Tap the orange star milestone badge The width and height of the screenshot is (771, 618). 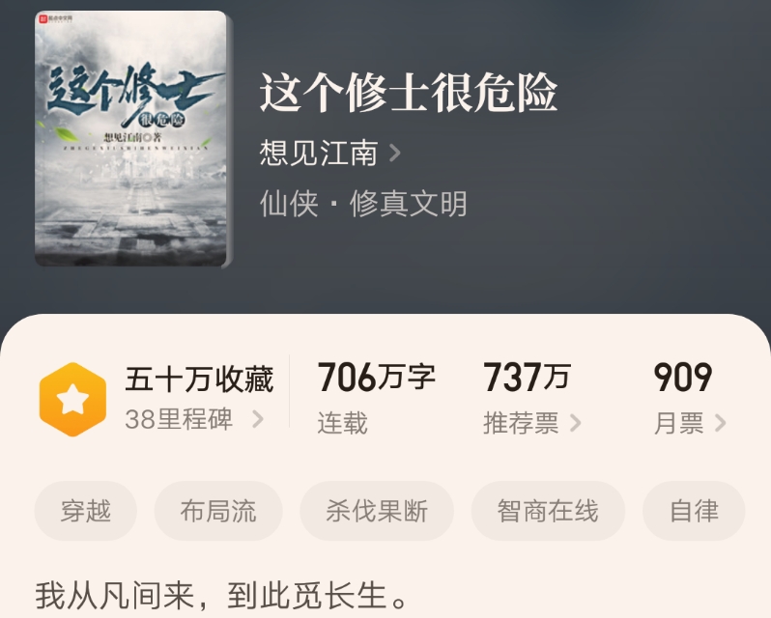[72, 400]
